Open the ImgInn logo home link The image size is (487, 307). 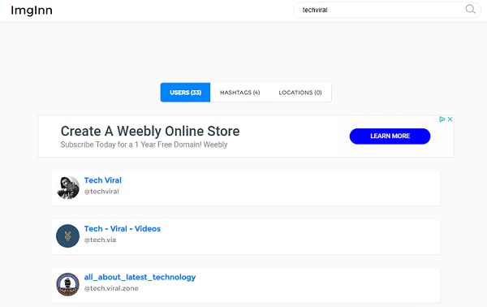point(32,11)
